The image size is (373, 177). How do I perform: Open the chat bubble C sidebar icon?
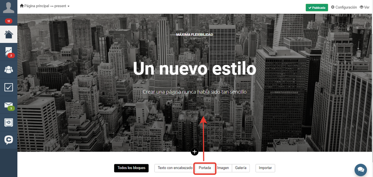coord(9,140)
